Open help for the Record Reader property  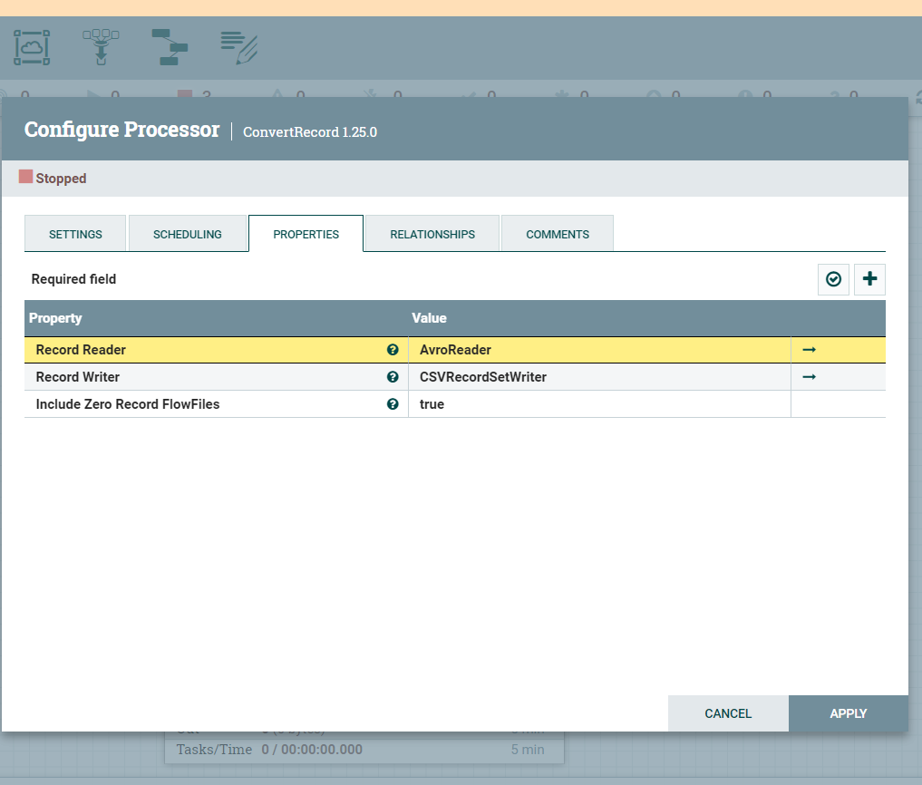click(x=393, y=350)
